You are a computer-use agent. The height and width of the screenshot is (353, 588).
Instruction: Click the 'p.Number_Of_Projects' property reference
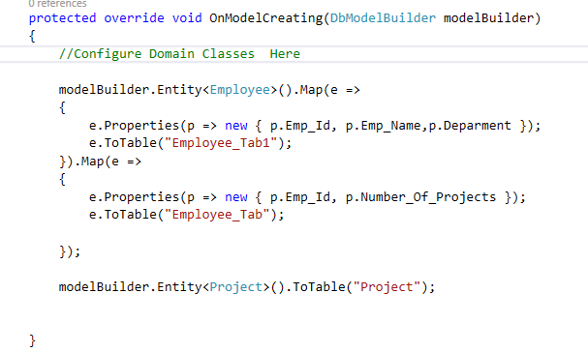pyautogui.click(x=420, y=197)
